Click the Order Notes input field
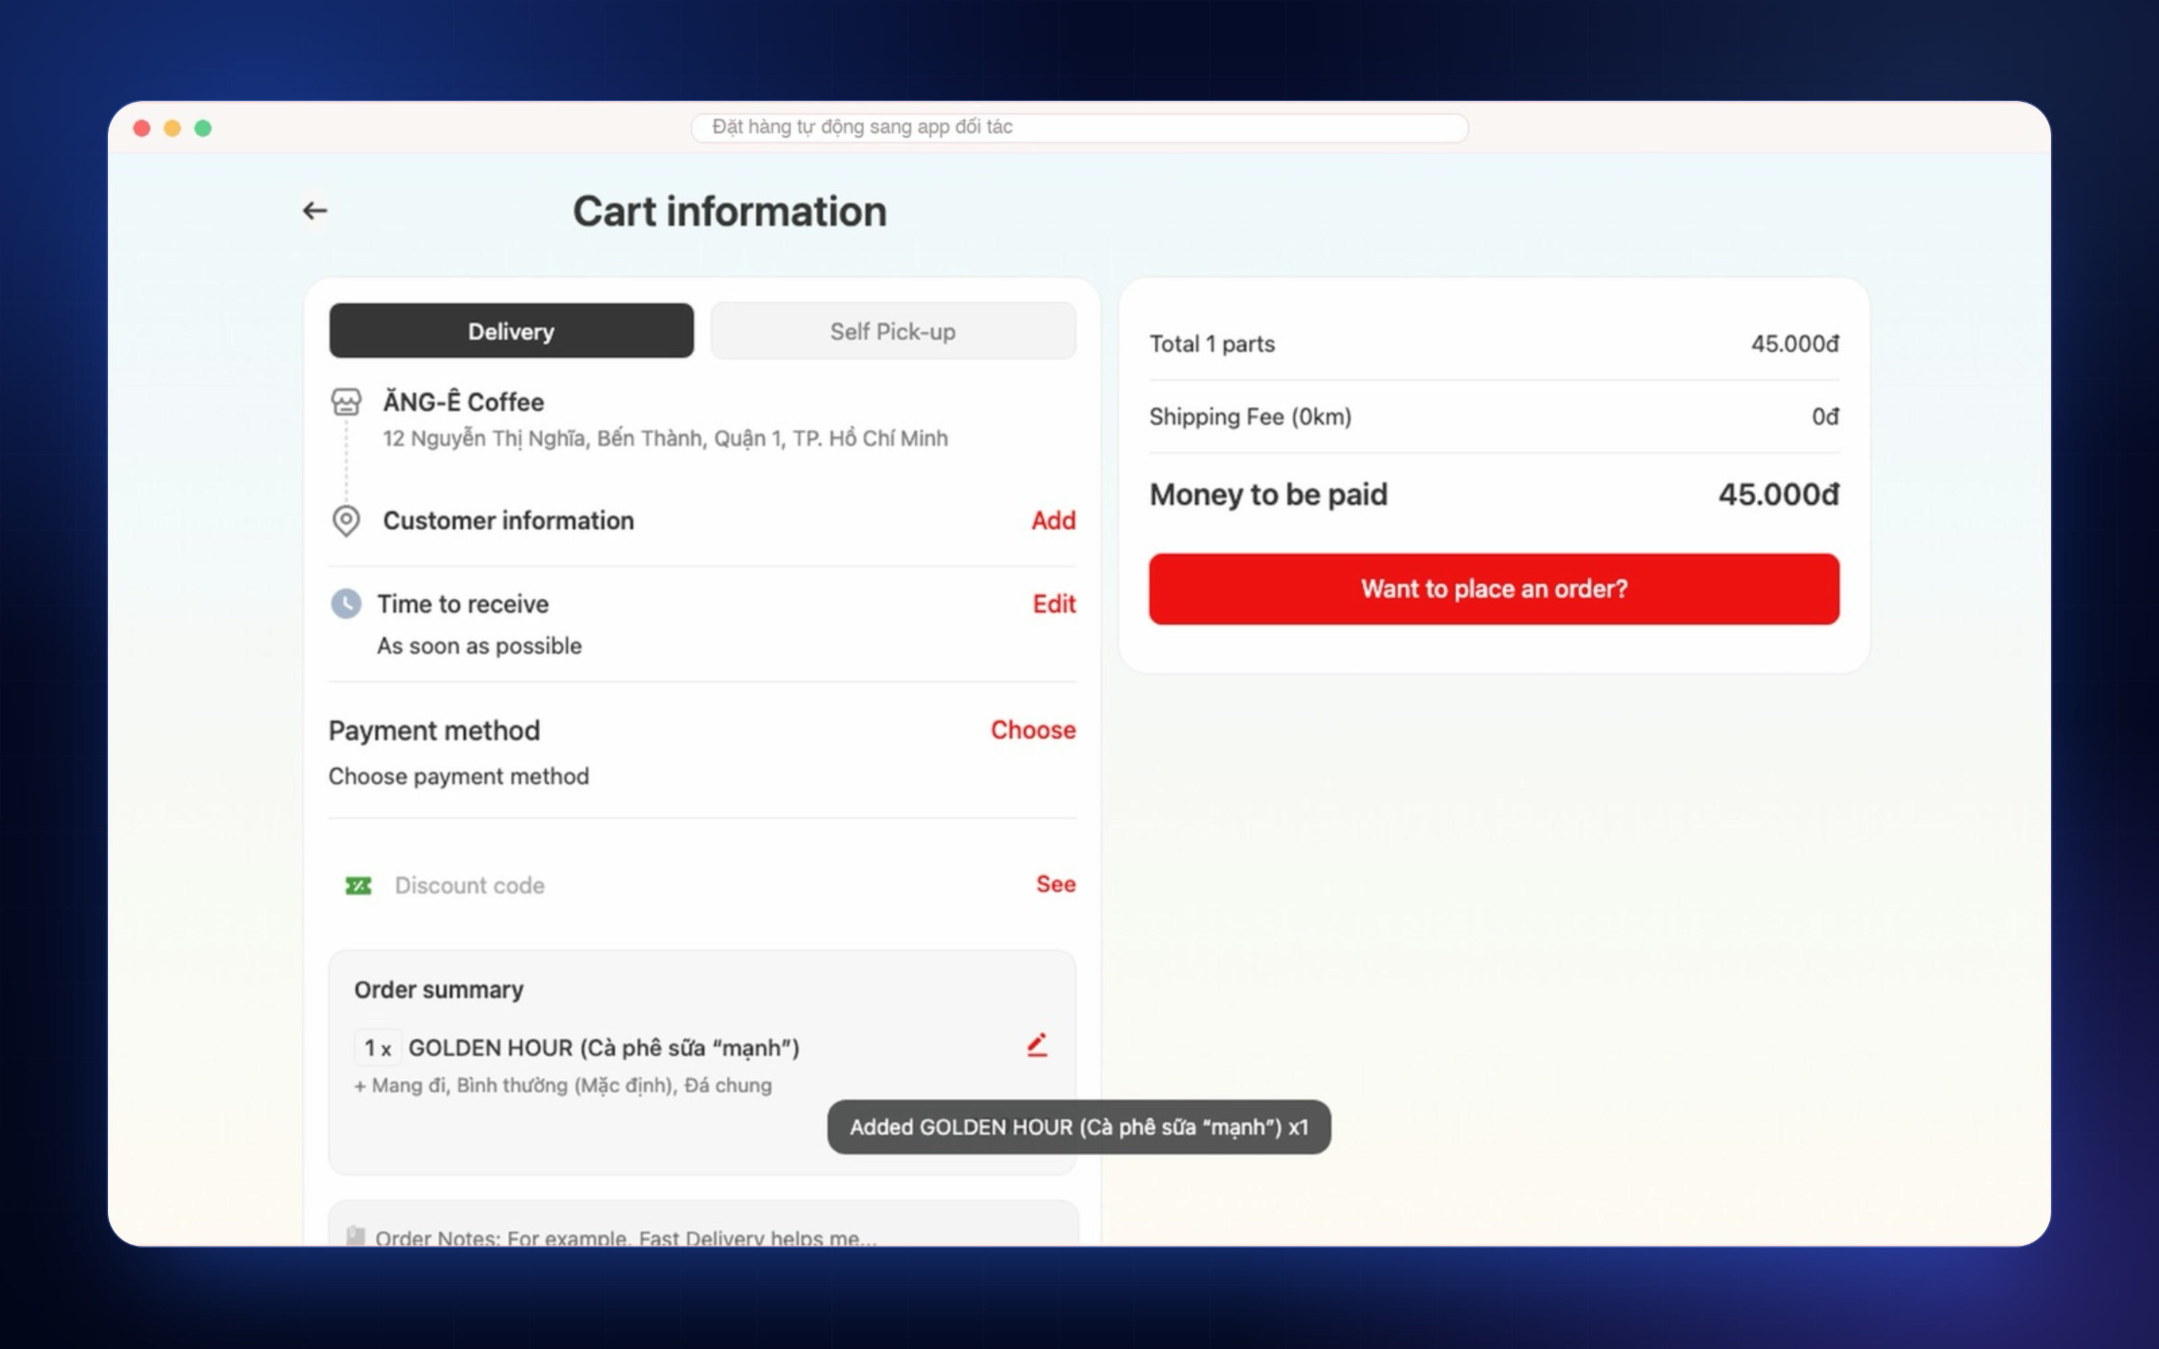 (703, 1224)
